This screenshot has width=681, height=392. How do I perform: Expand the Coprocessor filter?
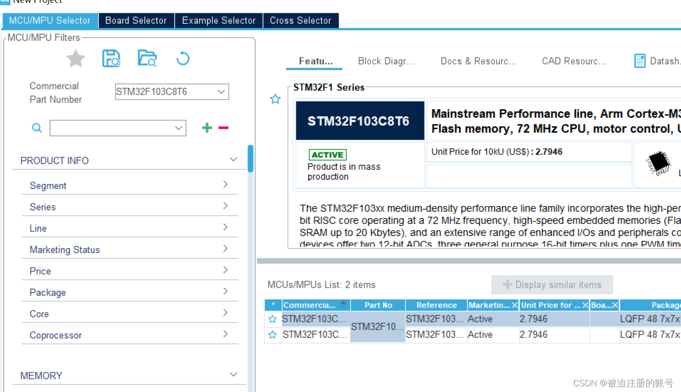click(226, 334)
